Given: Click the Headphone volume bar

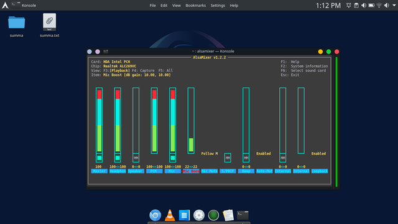Looking at the screenshot, I should 118,121.
